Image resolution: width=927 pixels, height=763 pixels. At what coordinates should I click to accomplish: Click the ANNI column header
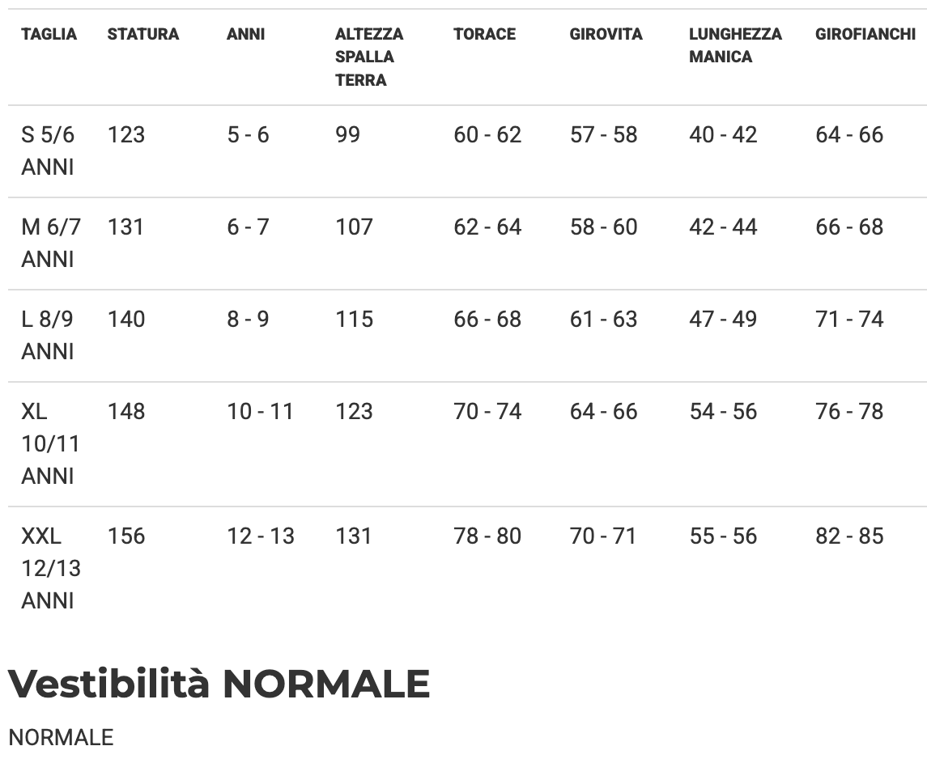[x=245, y=34]
